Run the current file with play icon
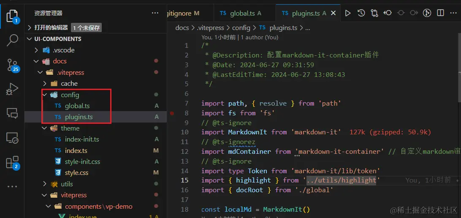 click(348, 13)
